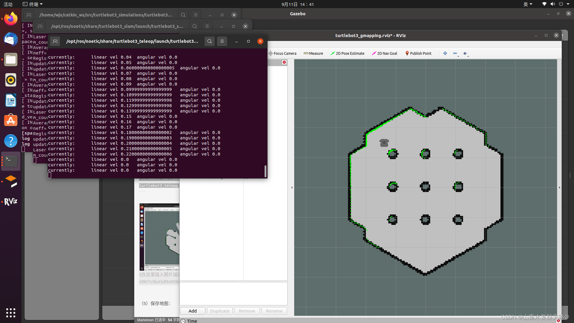Activate the 2D Nav Goal tool

tap(384, 53)
